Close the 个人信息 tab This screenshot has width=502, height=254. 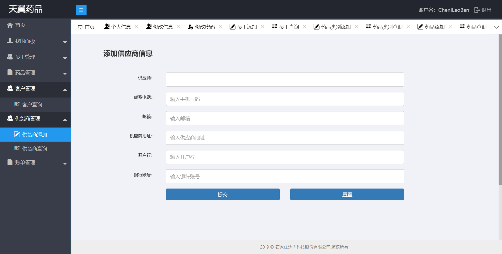136,27
